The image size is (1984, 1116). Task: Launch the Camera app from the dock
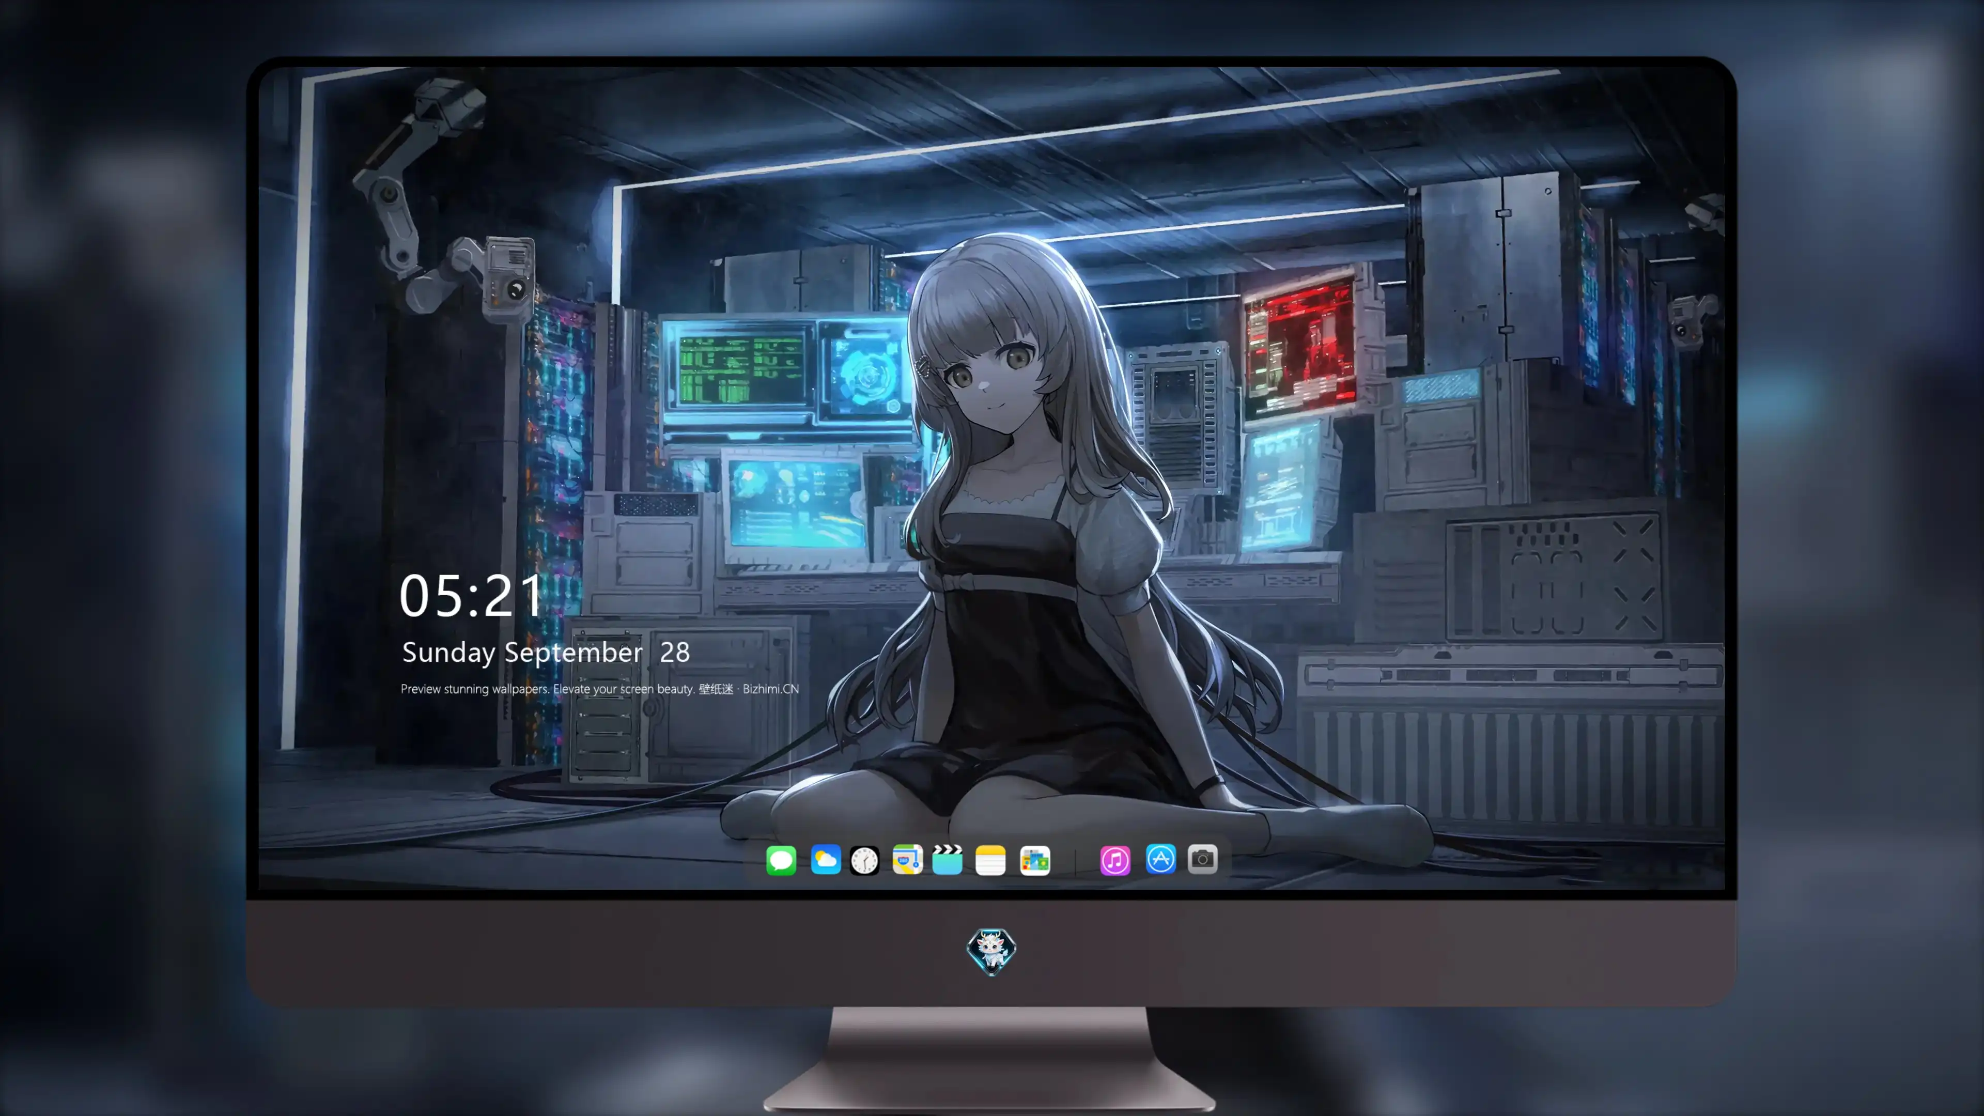click(1202, 859)
